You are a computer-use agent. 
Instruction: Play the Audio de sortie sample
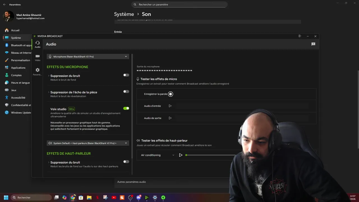pyautogui.click(x=170, y=118)
